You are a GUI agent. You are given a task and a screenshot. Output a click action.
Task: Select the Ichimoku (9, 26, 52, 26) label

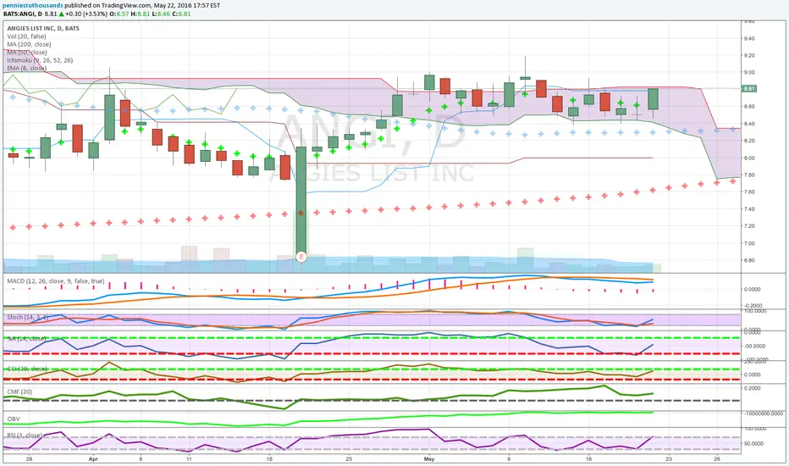pos(41,60)
